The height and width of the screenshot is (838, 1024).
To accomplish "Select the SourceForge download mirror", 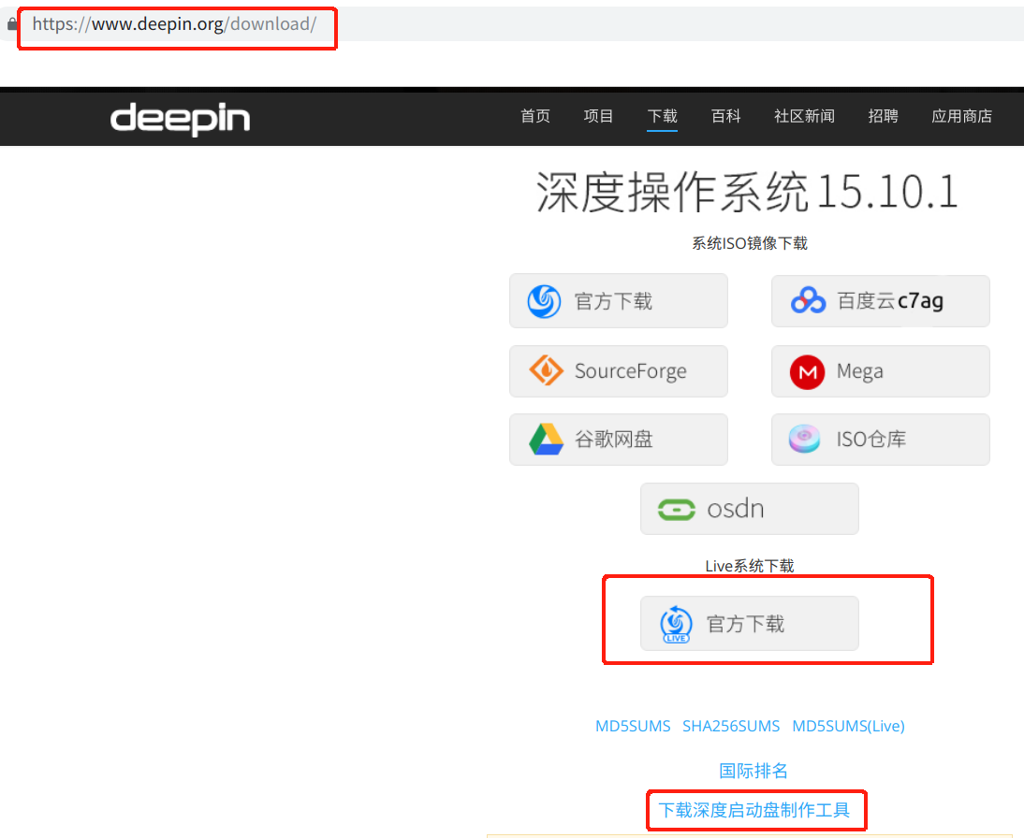I will [x=618, y=370].
